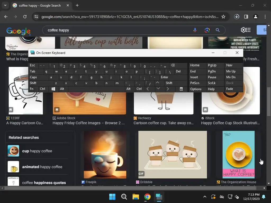
Task: Open related search animated happy coffee
Action: pyautogui.click(x=37, y=167)
